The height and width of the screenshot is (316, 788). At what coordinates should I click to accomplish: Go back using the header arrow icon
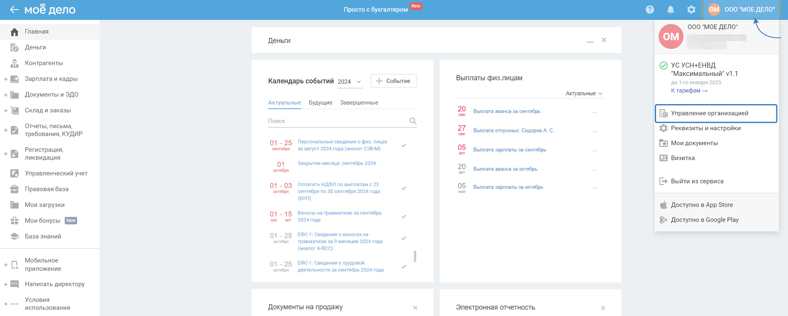tap(15, 10)
